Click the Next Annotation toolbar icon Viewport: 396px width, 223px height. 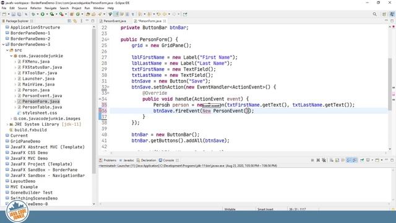pyautogui.click(x=140, y=14)
